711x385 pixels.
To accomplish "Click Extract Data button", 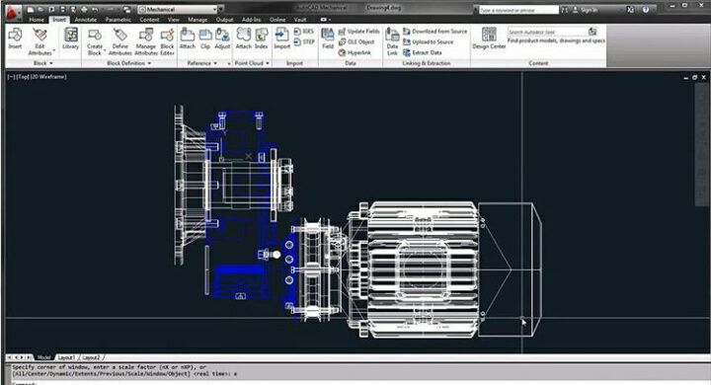I will tap(423, 52).
